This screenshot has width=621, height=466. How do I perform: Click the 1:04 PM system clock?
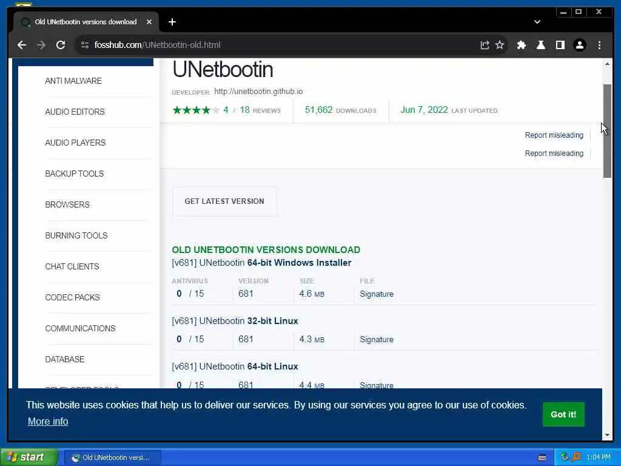click(599, 458)
